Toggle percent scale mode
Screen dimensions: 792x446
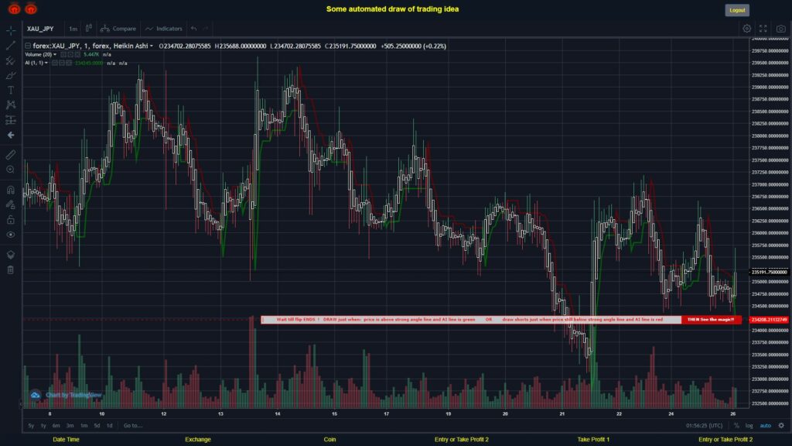736,425
